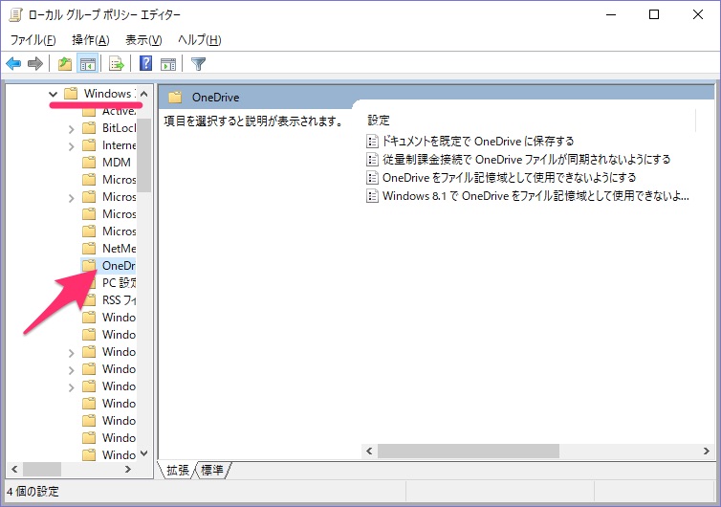Switch to the 拡張 tab

178,470
